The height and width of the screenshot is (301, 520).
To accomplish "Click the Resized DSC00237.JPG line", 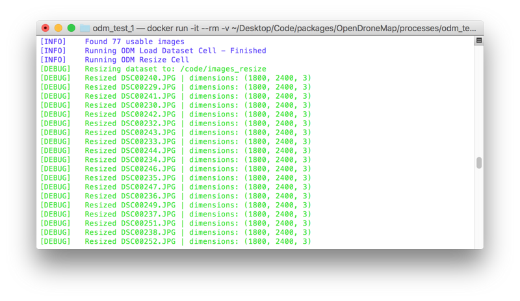I will click(175, 215).
